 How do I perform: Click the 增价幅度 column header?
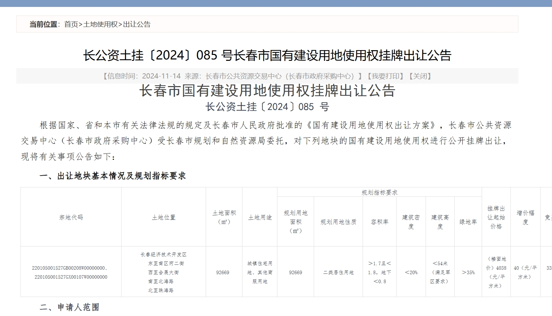[526, 217]
